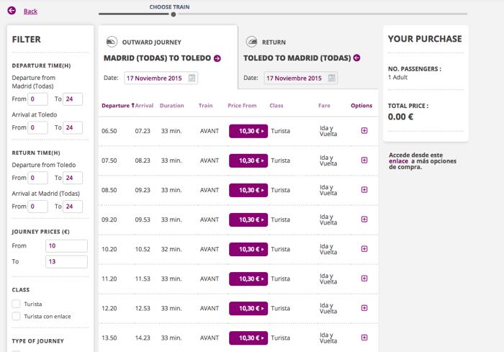The image size is (504, 352).
Task: Select the 10,30 € price for 09.20 departure
Action: 248,220
